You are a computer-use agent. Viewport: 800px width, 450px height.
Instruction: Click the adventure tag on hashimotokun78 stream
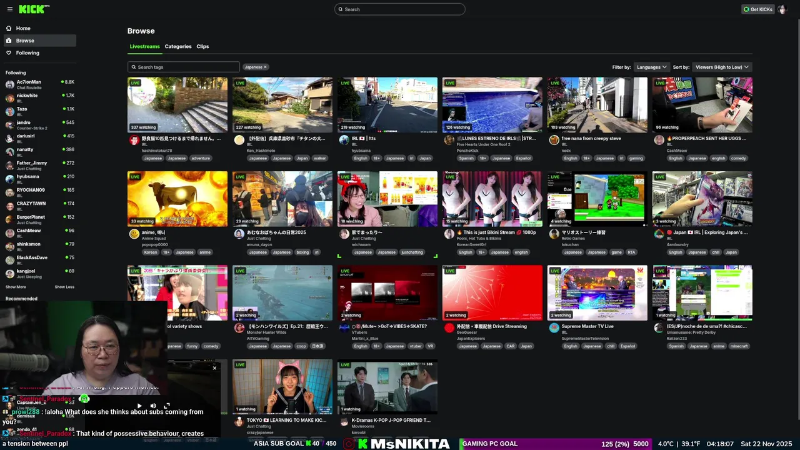pyautogui.click(x=201, y=158)
